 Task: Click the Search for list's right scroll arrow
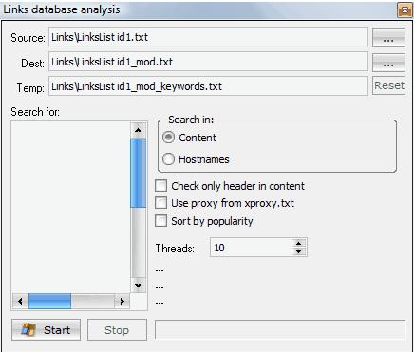point(122,301)
